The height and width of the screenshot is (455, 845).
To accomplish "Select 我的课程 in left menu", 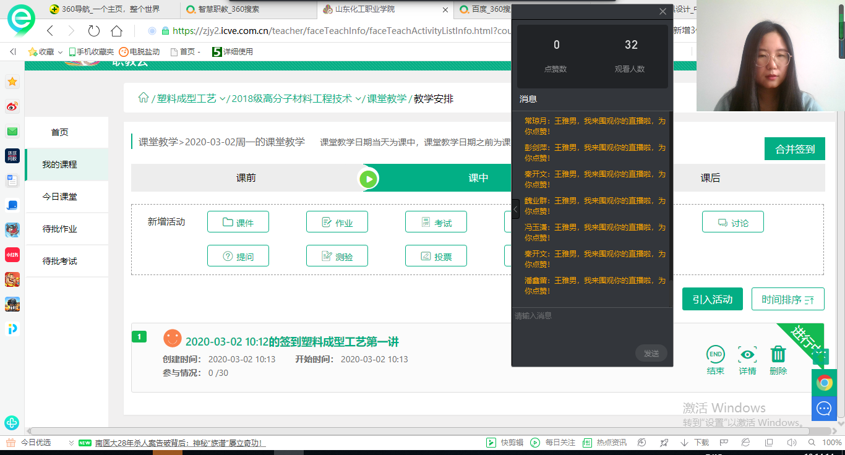I will click(60, 164).
